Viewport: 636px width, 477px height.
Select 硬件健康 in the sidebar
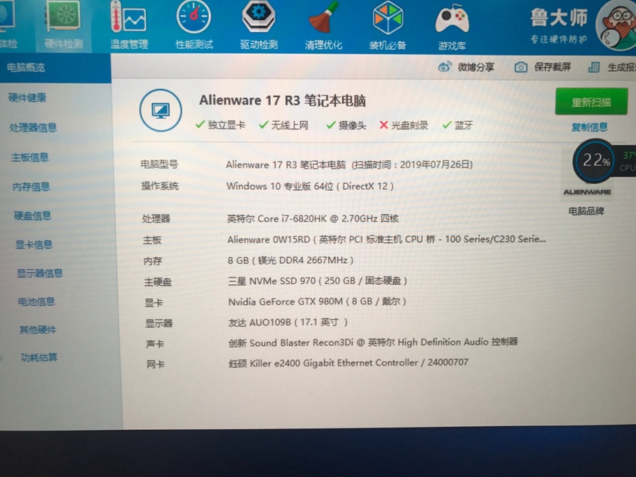(x=27, y=98)
